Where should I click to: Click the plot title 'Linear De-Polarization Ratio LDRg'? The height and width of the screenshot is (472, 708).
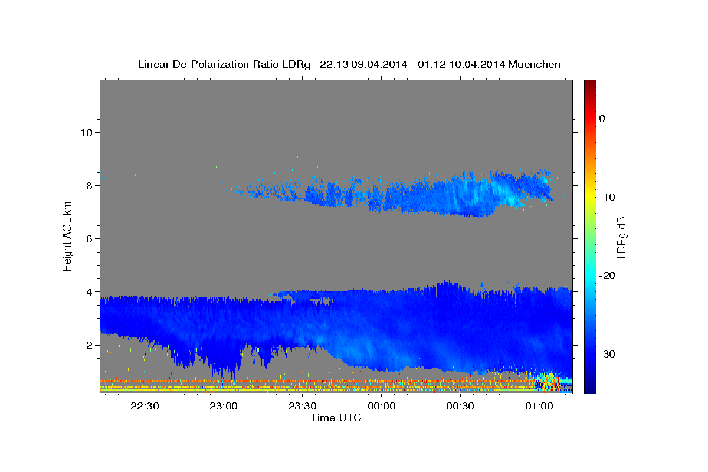click(224, 64)
